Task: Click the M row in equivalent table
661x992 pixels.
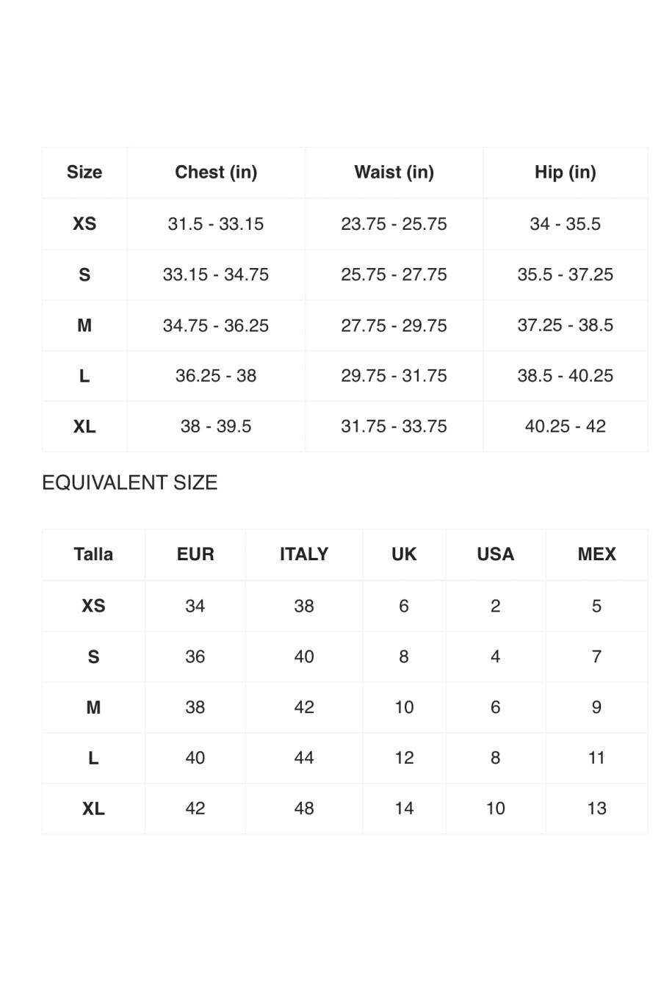Action: coord(345,707)
